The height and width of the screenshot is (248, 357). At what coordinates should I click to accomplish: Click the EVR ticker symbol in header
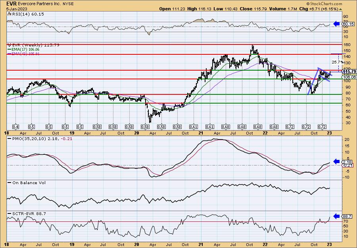click(x=12, y=4)
